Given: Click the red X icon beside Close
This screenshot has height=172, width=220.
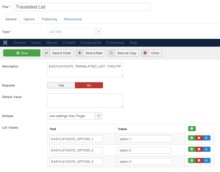Looking at the screenshot, I should click(x=145, y=53).
